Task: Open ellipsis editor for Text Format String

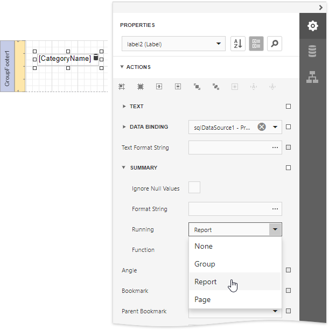Action: (x=275, y=148)
